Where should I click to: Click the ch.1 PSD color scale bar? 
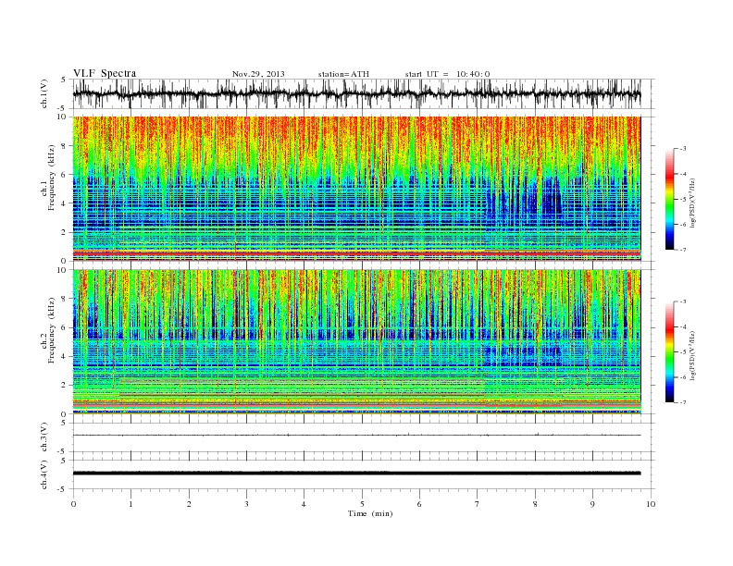[x=669, y=199]
